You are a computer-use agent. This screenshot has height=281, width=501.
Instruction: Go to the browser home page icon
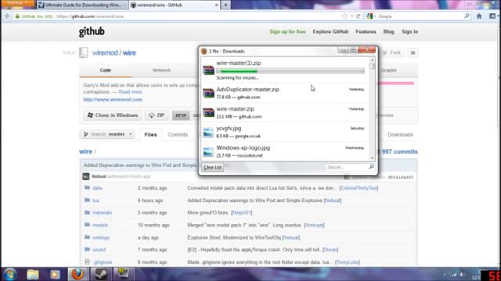479,16
